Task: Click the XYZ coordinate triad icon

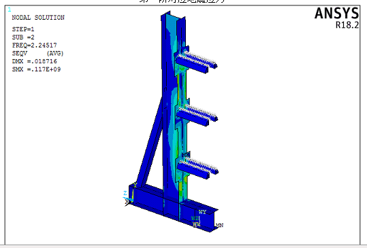Action: click(129, 196)
